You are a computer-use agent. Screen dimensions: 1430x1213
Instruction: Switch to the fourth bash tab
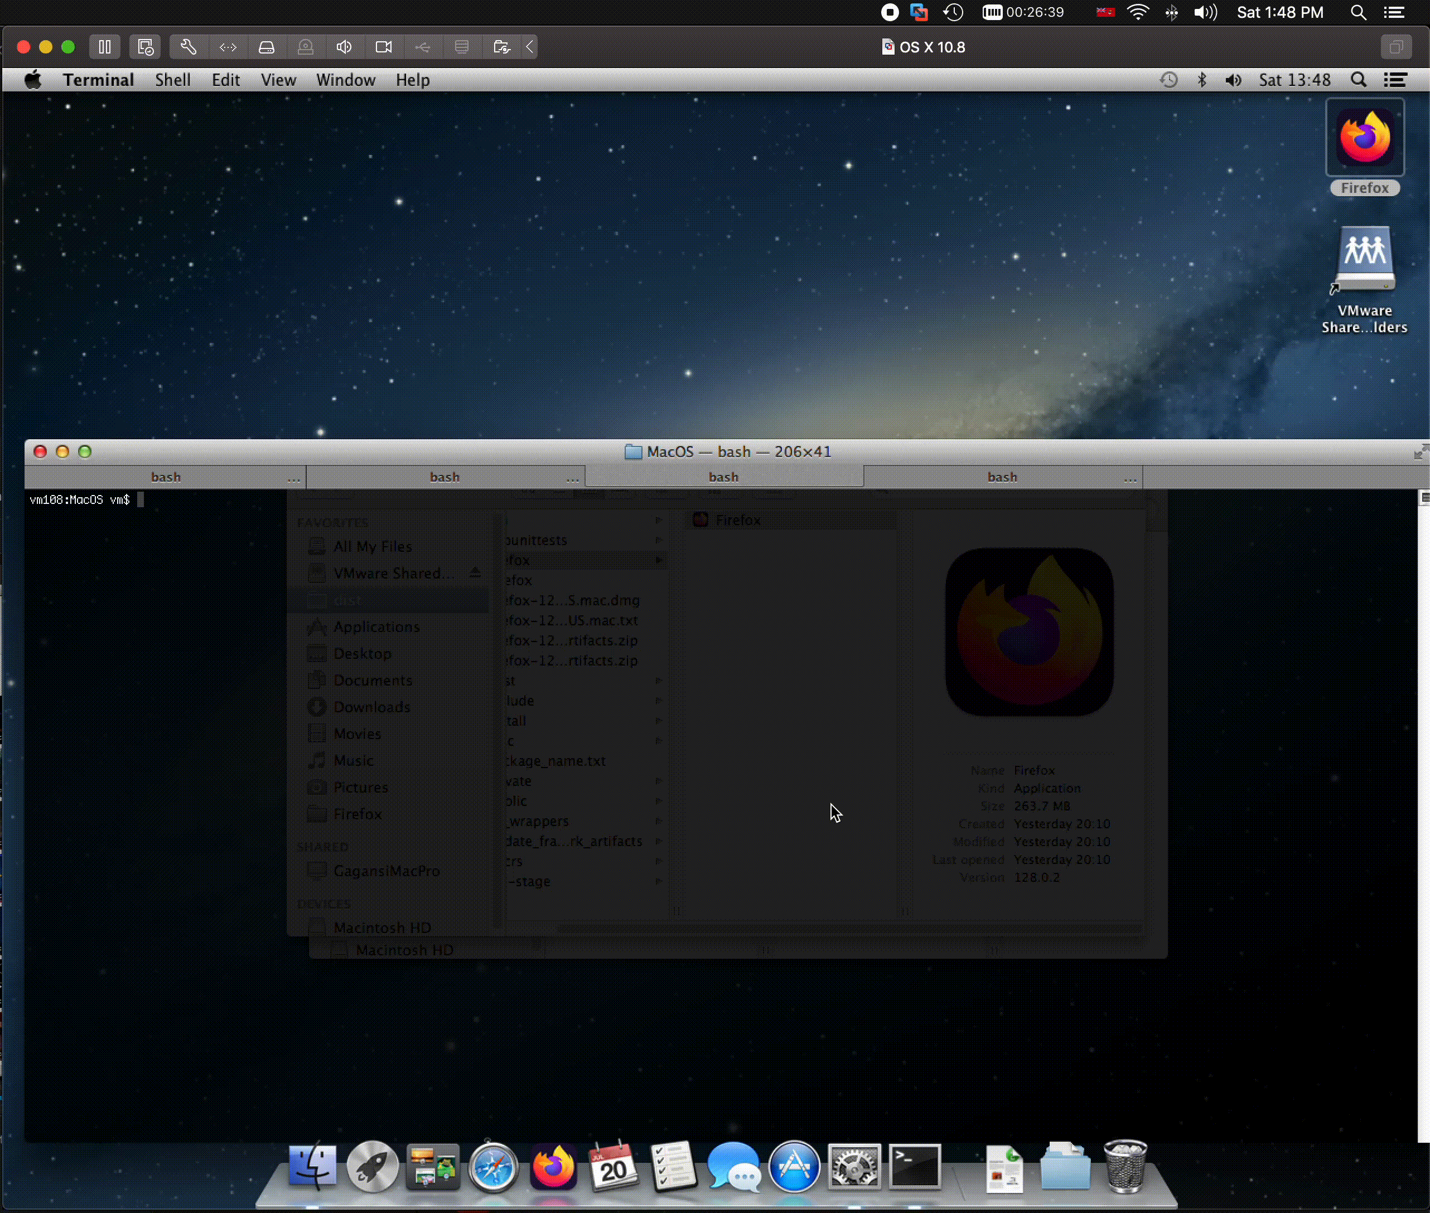coord(1002,477)
